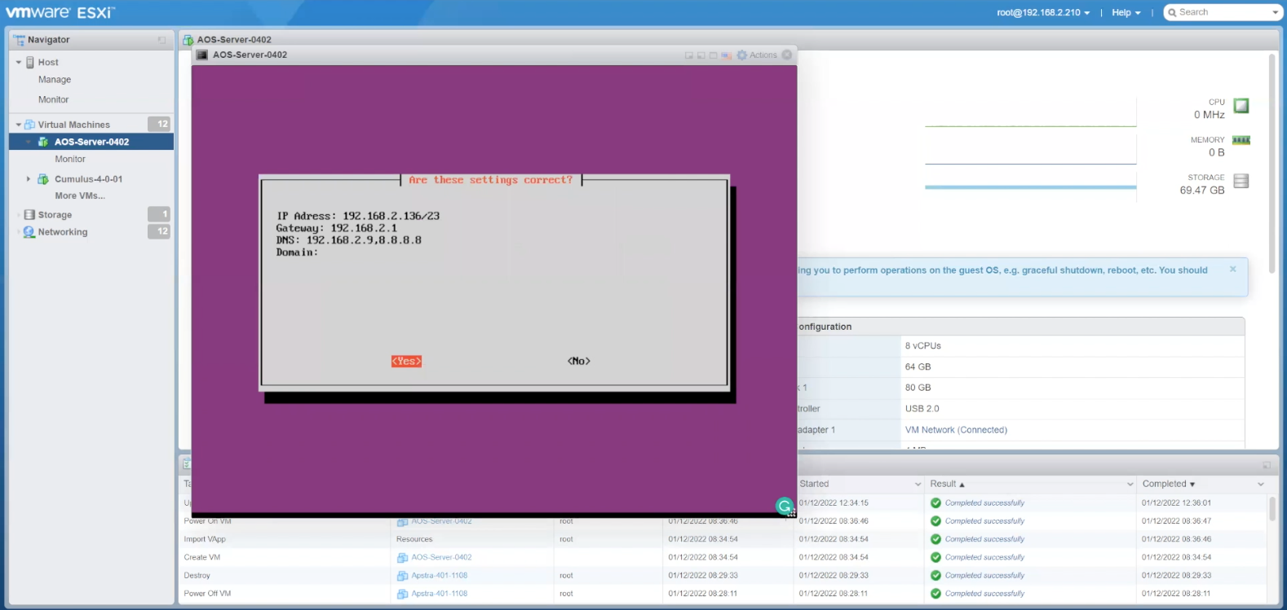Open AOS-Server-0402 link in Create VM row
This screenshot has height=610, width=1287.
tap(441, 558)
